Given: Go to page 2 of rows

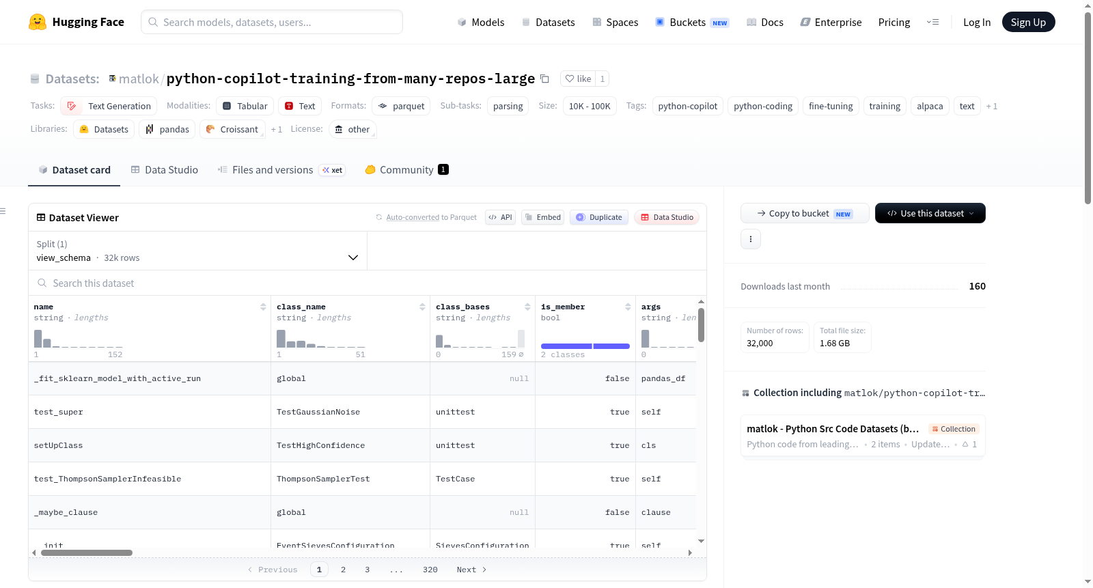Looking at the screenshot, I should tap(343, 570).
